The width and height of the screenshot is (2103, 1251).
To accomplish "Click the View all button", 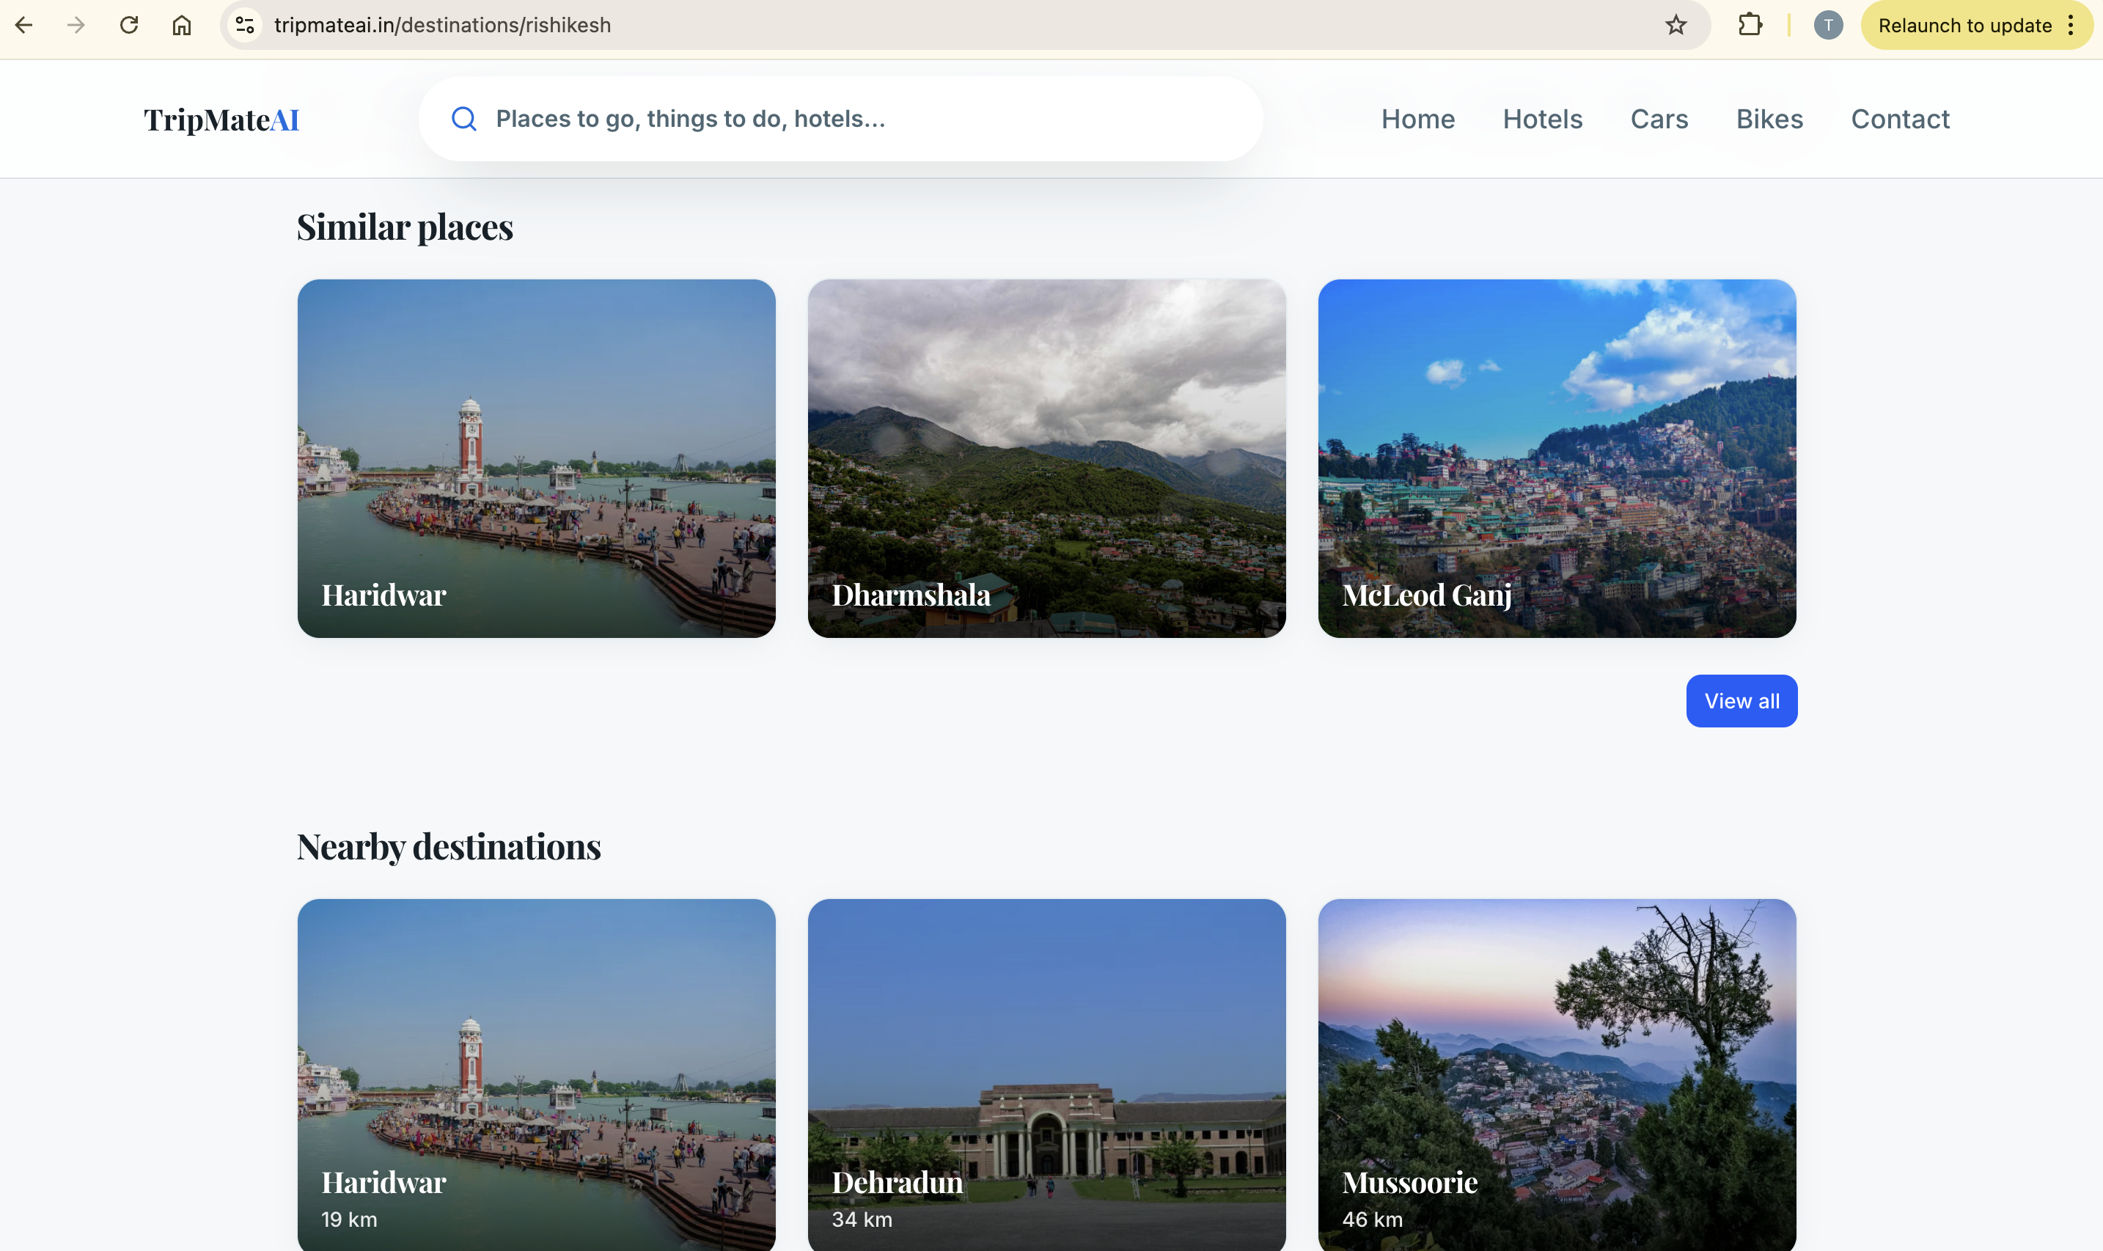I will pyautogui.click(x=1741, y=700).
